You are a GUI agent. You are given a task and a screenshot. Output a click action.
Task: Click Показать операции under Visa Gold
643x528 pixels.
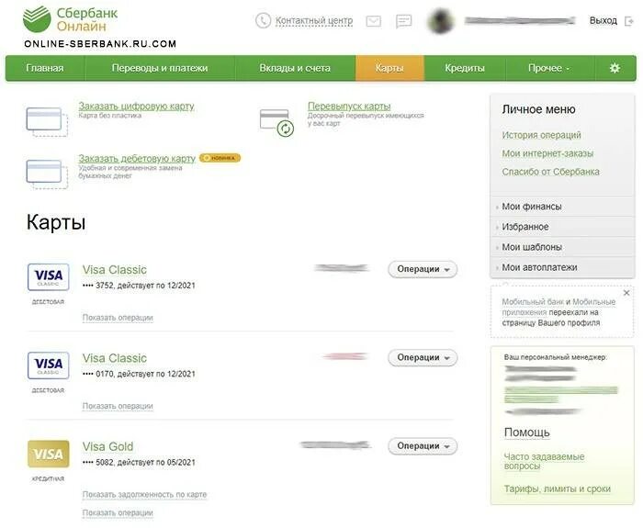118,512
